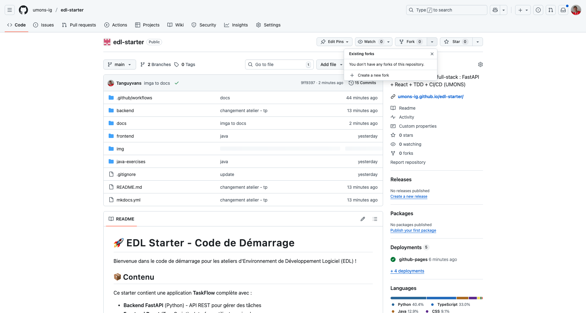This screenshot has width=586, height=313.
Task: Edit README with the pencil icon
Action: (363, 219)
